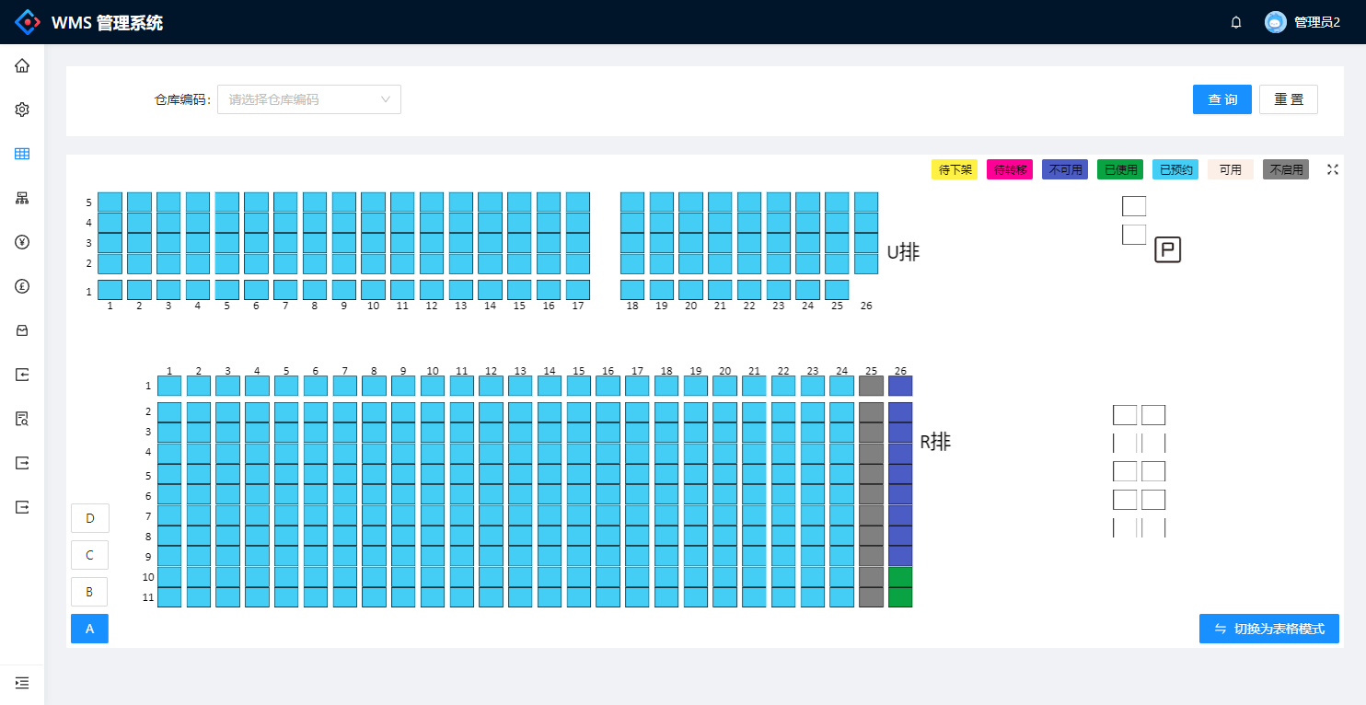The height and width of the screenshot is (705, 1366).
Task: Toggle fullscreen view of warehouse map
Action: 1332,169
